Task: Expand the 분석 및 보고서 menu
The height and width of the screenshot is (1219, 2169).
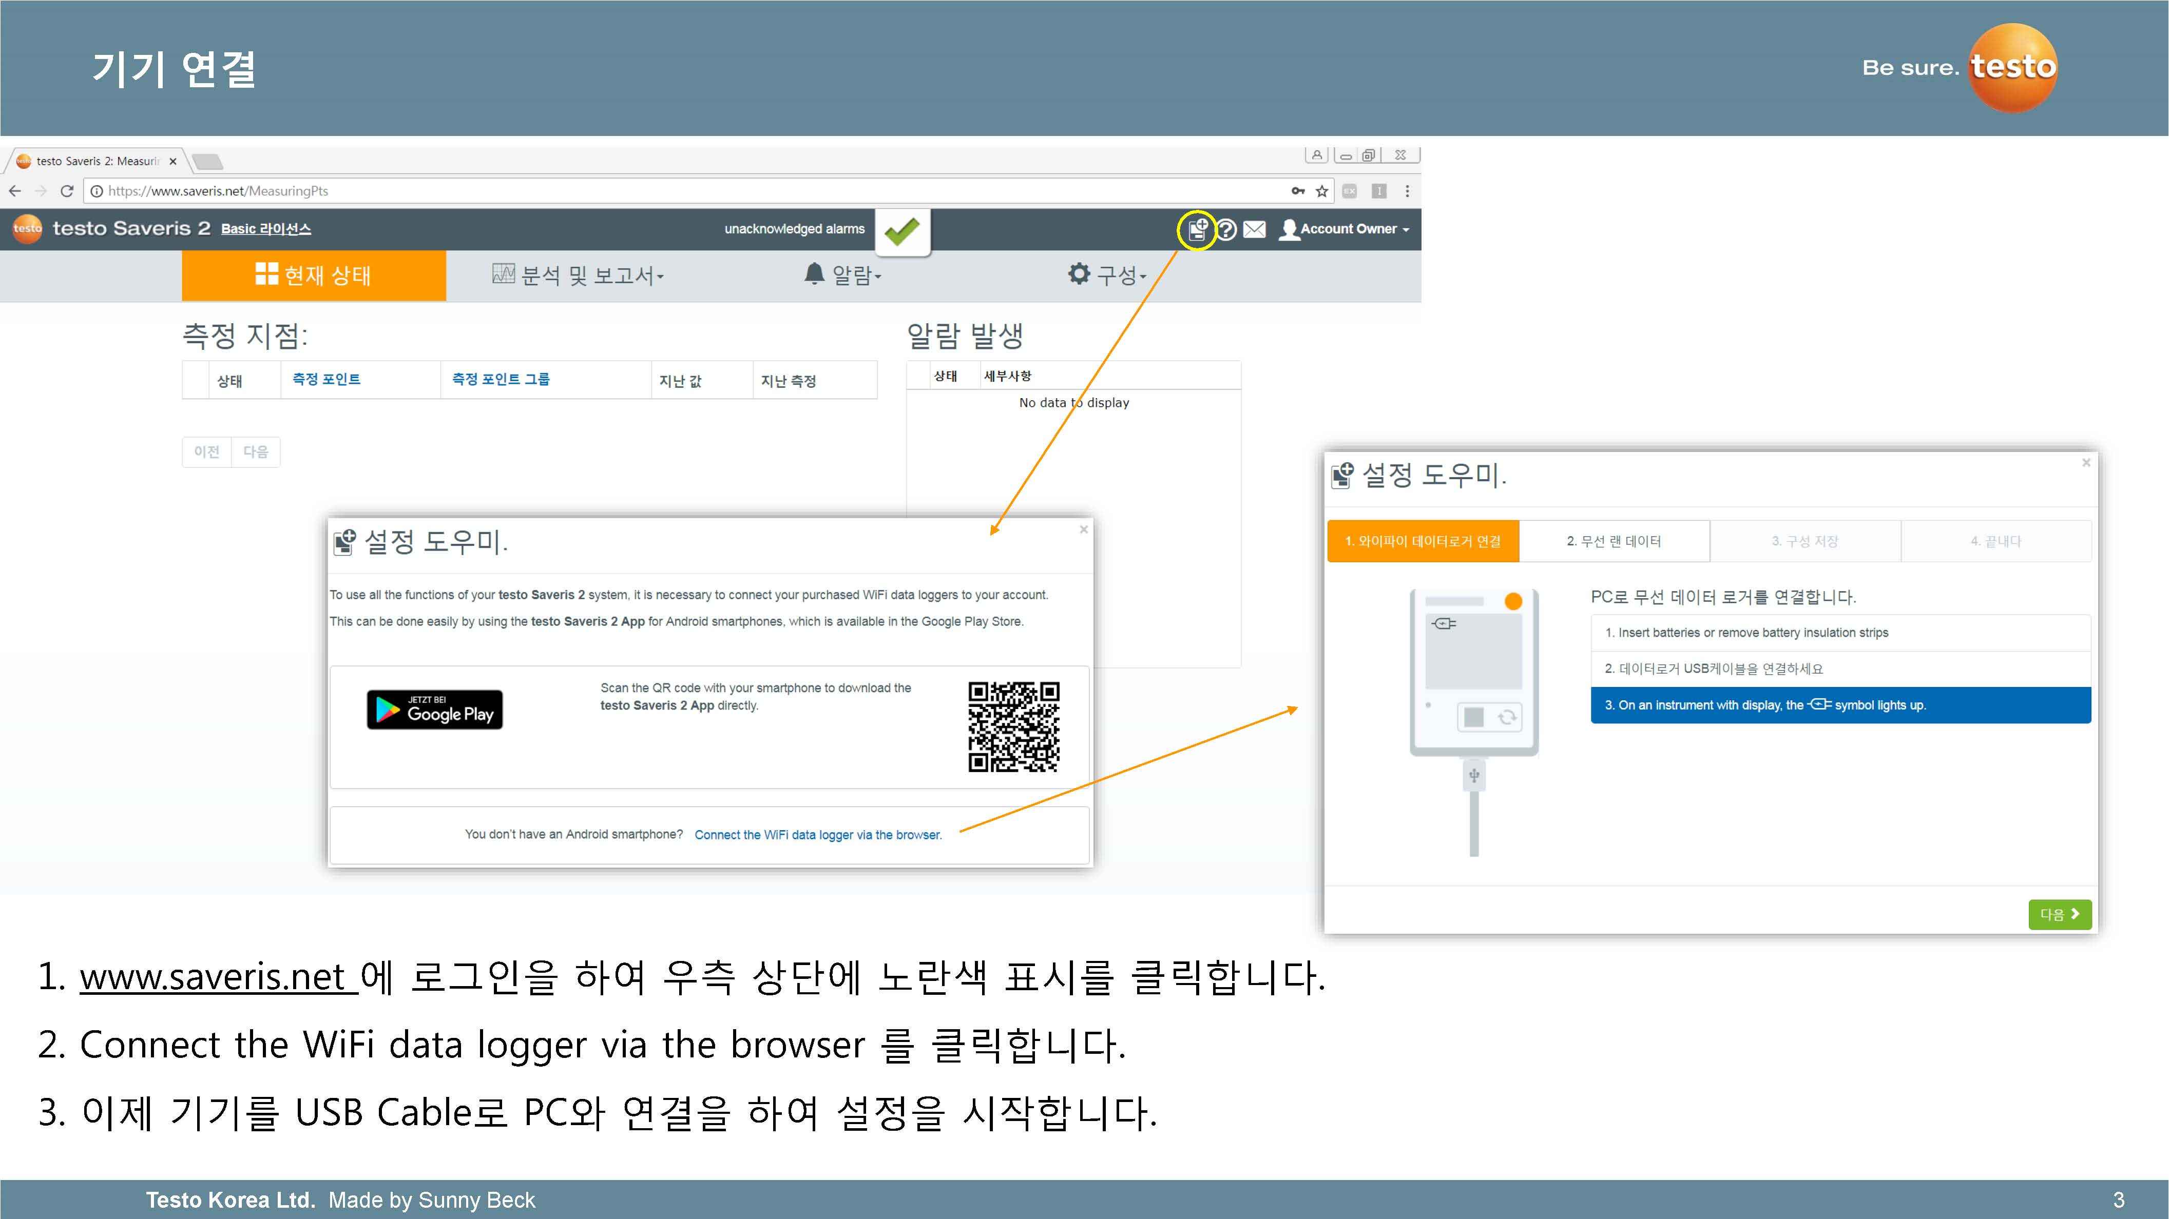Action: click(579, 275)
